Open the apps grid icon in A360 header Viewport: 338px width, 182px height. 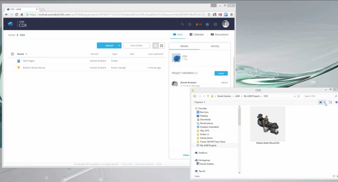tap(215, 24)
